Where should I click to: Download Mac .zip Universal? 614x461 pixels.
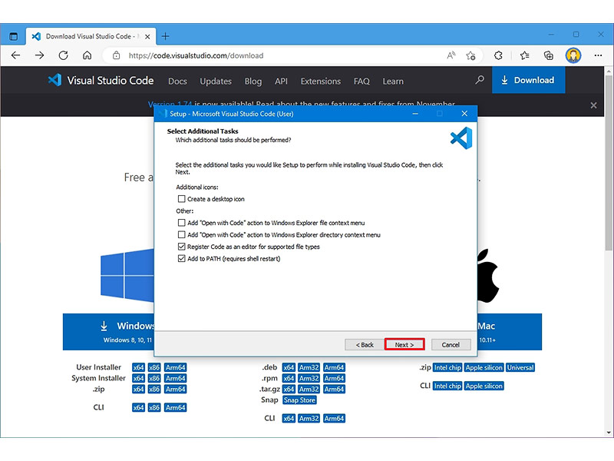click(520, 367)
